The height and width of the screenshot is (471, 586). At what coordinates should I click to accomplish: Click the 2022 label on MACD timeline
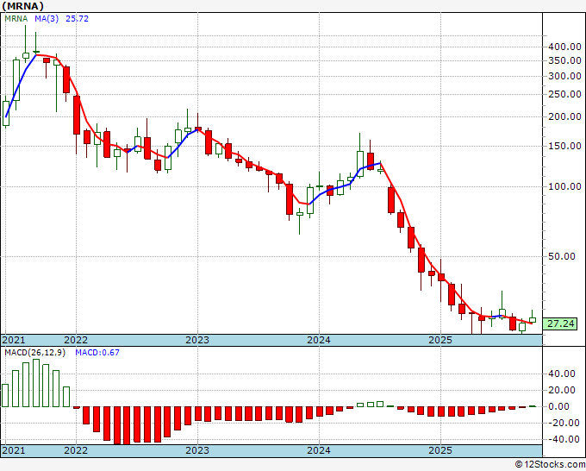[76, 450]
